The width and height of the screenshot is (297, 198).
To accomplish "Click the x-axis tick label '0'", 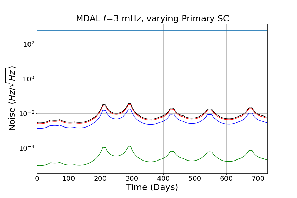I will [x=37, y=178].
